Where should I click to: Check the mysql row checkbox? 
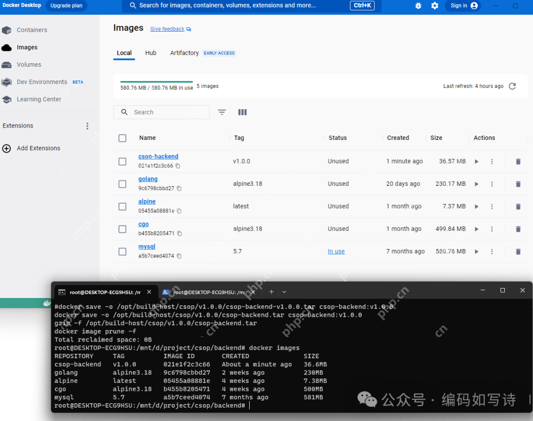[x=122, y=252]
